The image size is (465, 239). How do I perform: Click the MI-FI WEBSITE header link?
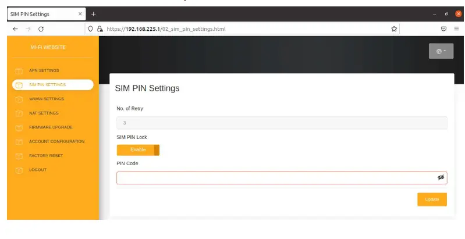pyautogui.click(x=48, y=47)
